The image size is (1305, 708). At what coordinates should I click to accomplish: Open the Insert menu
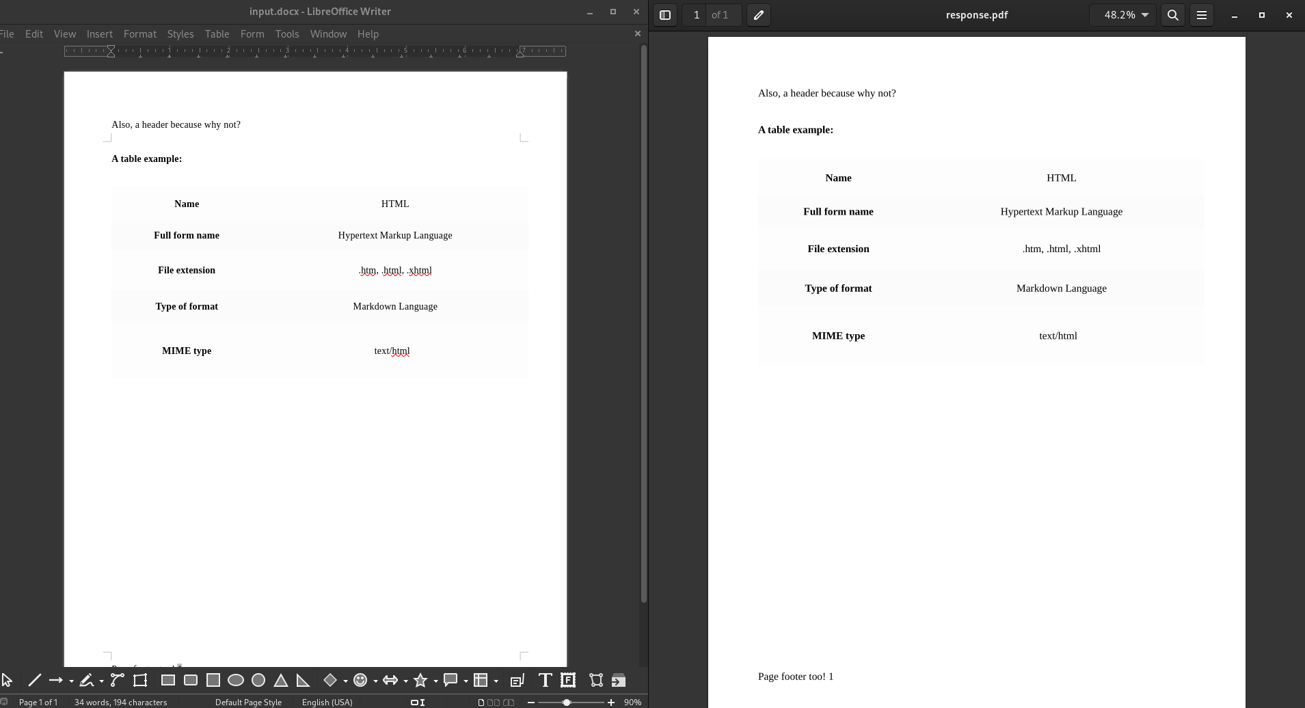click(100, 33)
